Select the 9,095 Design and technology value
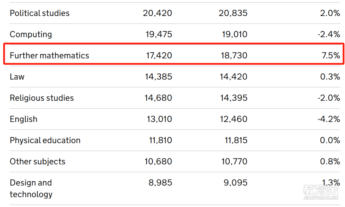This screenshot has width=345, height=207. click(235, 183)
